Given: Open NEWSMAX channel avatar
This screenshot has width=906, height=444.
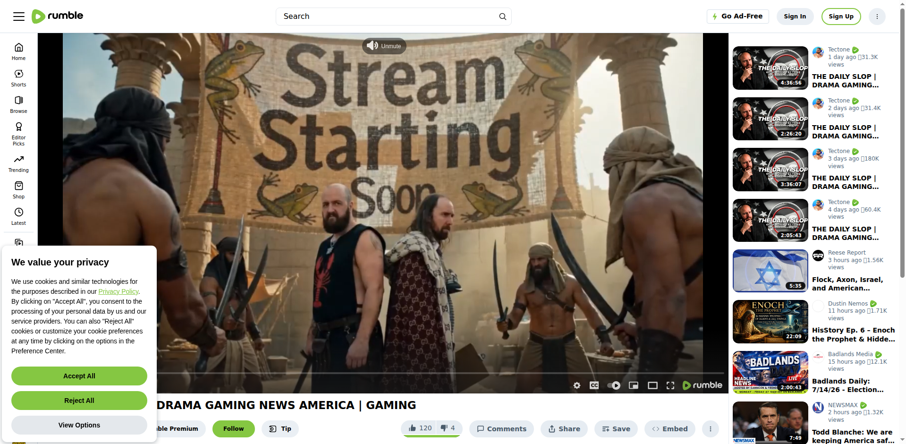Looking at the screenshot, I should 818,408.
